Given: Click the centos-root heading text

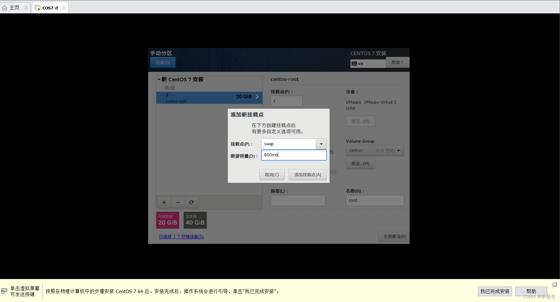Looking at the screenshot, I should click(x=285, y=79).
